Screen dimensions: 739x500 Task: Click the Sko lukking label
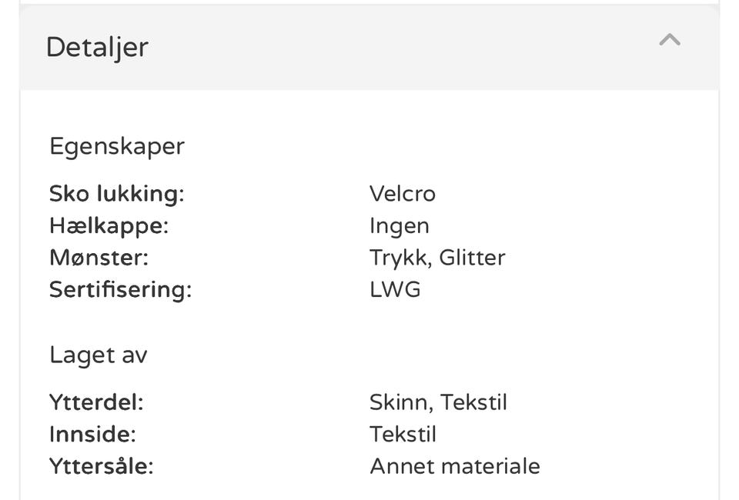point(117,194)
